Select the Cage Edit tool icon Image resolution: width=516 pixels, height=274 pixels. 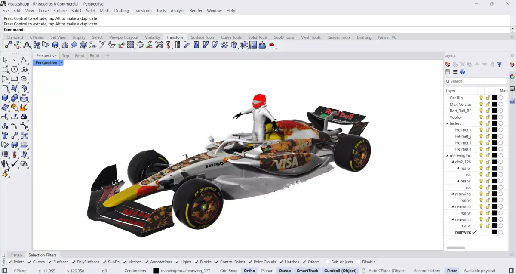click(243, 45)
